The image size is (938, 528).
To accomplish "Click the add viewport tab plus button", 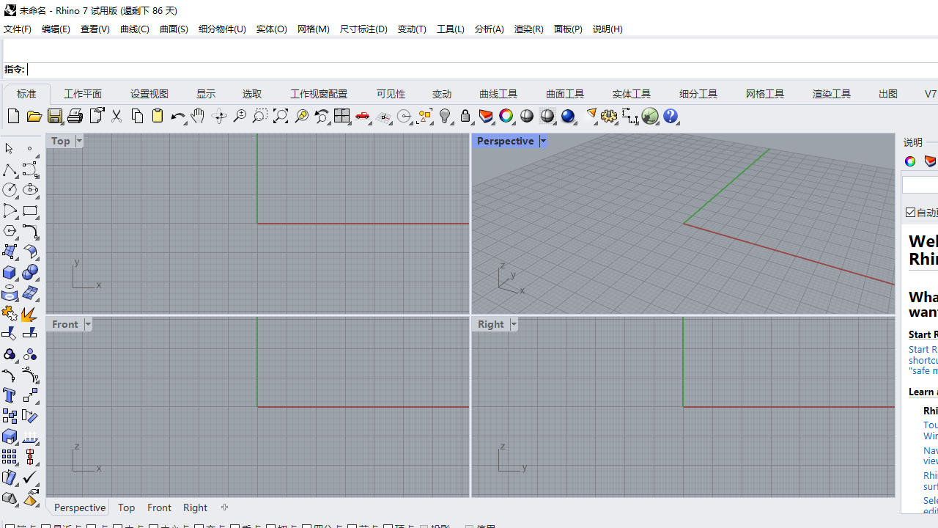I will 224,507.
